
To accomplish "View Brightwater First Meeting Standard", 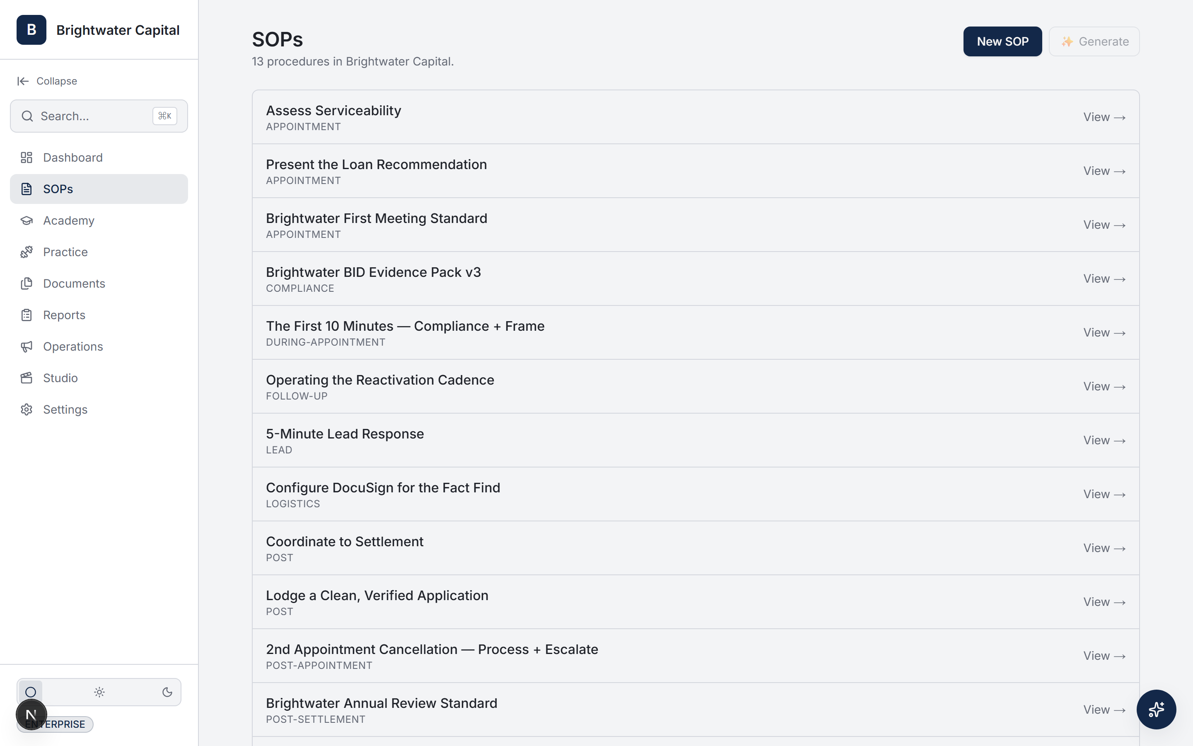I will pos(1104,225).
